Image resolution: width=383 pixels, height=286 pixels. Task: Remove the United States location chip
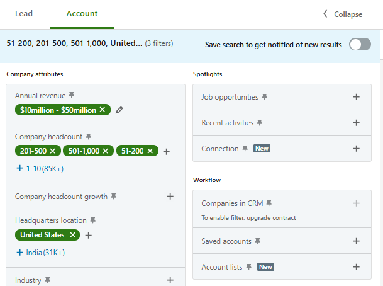[73, 235]
